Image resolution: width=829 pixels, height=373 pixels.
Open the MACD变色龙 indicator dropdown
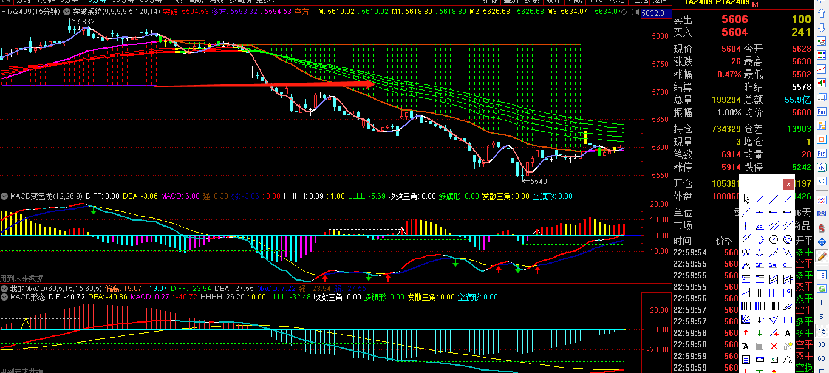(5, 197)
